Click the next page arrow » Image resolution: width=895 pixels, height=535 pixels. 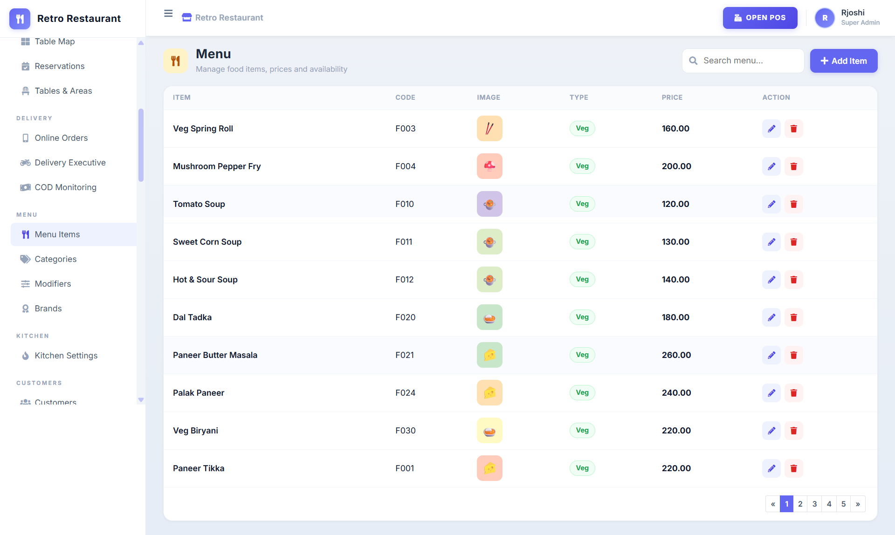858,504
